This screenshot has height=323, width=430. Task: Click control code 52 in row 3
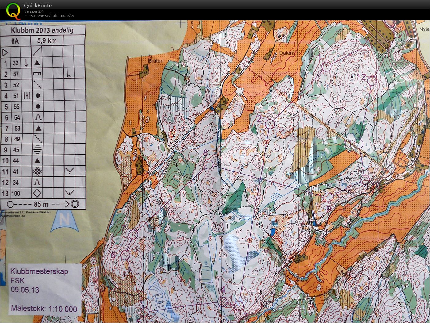[x=16, y=85]
